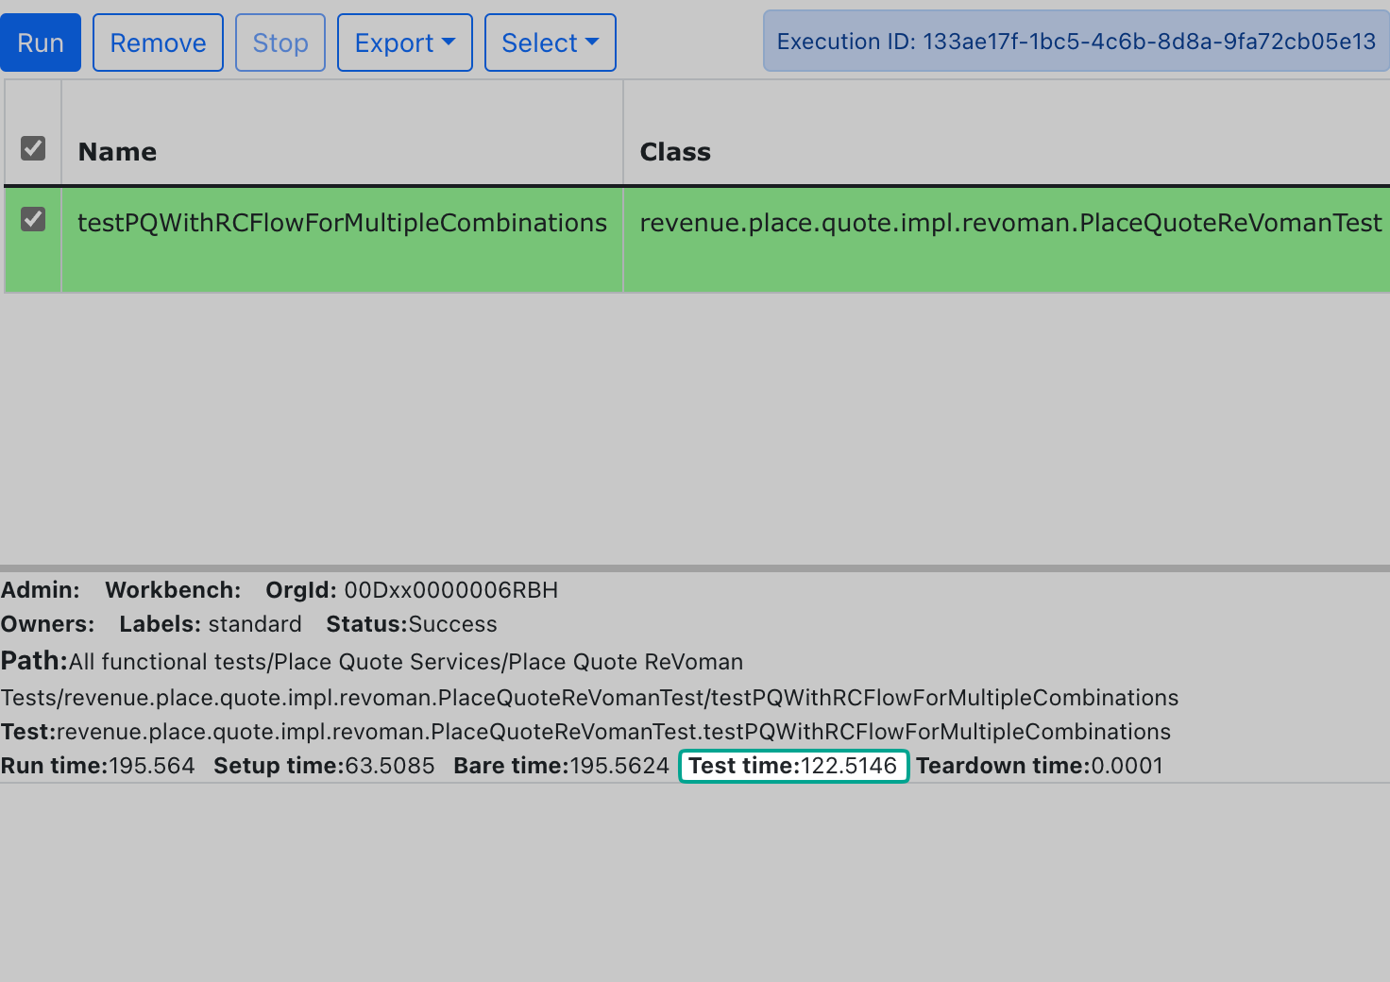
Task: Toggle the select-all checkbox in header
Action: tap(33, 148)
